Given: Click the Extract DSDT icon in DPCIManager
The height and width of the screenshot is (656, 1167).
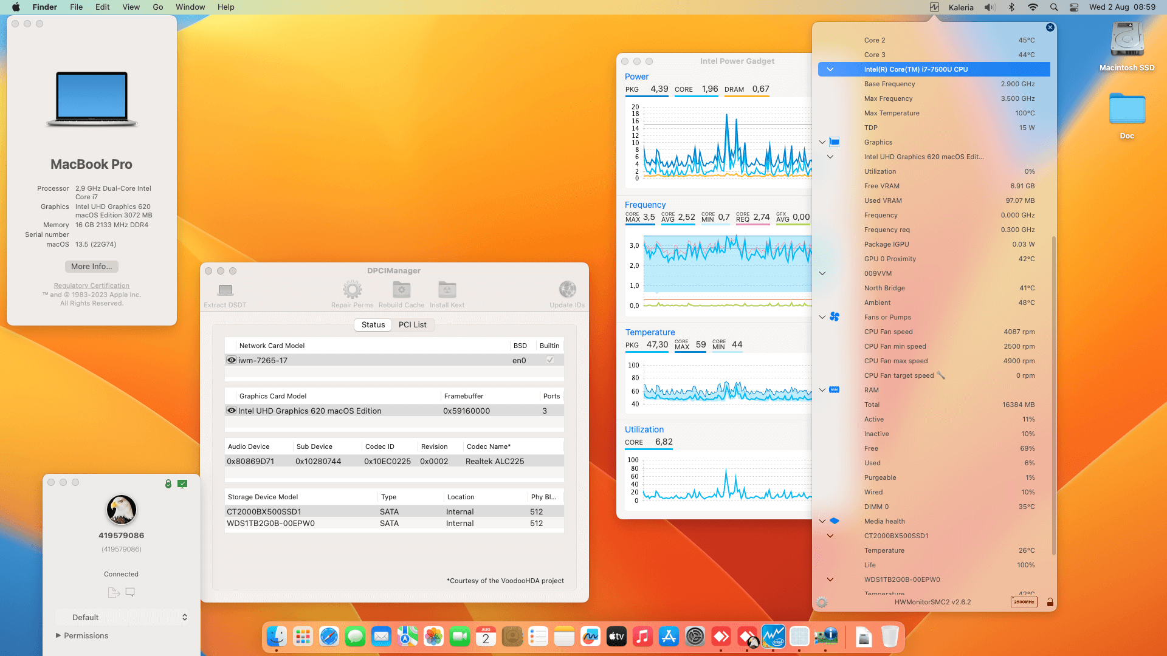Looking at the screenshot, I should [x=225, y=290].
